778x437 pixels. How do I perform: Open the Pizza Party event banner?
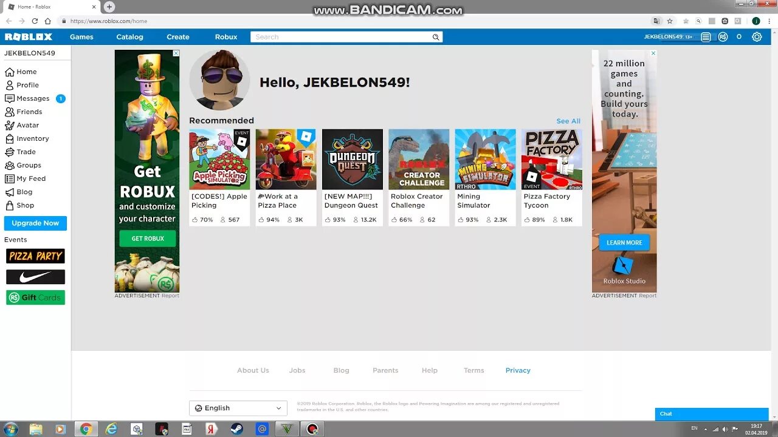35,256
